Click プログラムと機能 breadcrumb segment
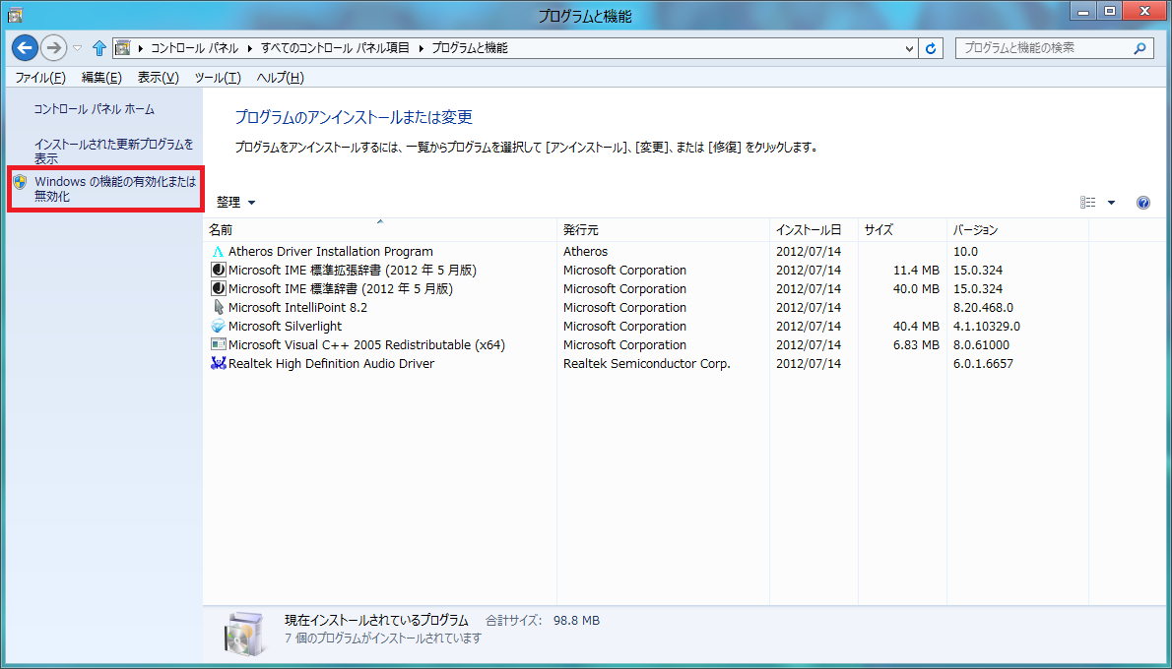Viewport: 1172px width, 669px height. click(x=470, y=48)
